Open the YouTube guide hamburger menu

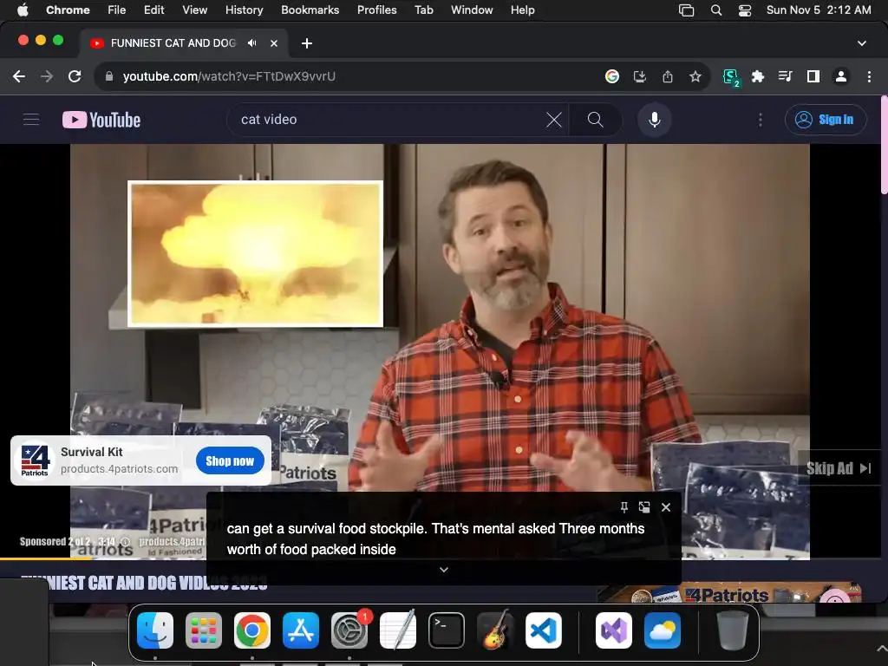pyautogui.click(x=31, y=120)
